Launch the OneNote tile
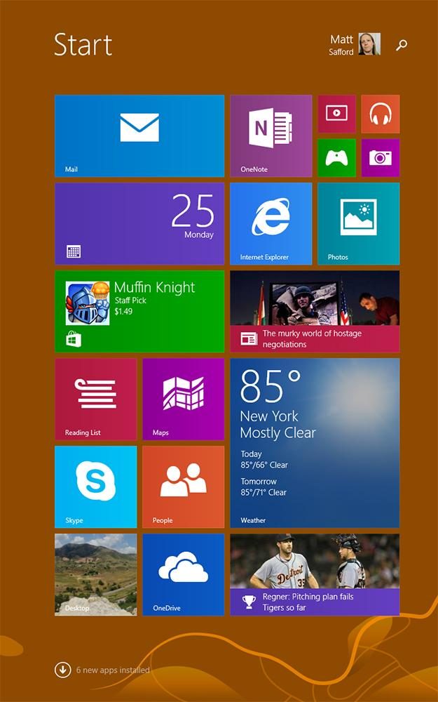Screen dimensions: 438x702 271,135
